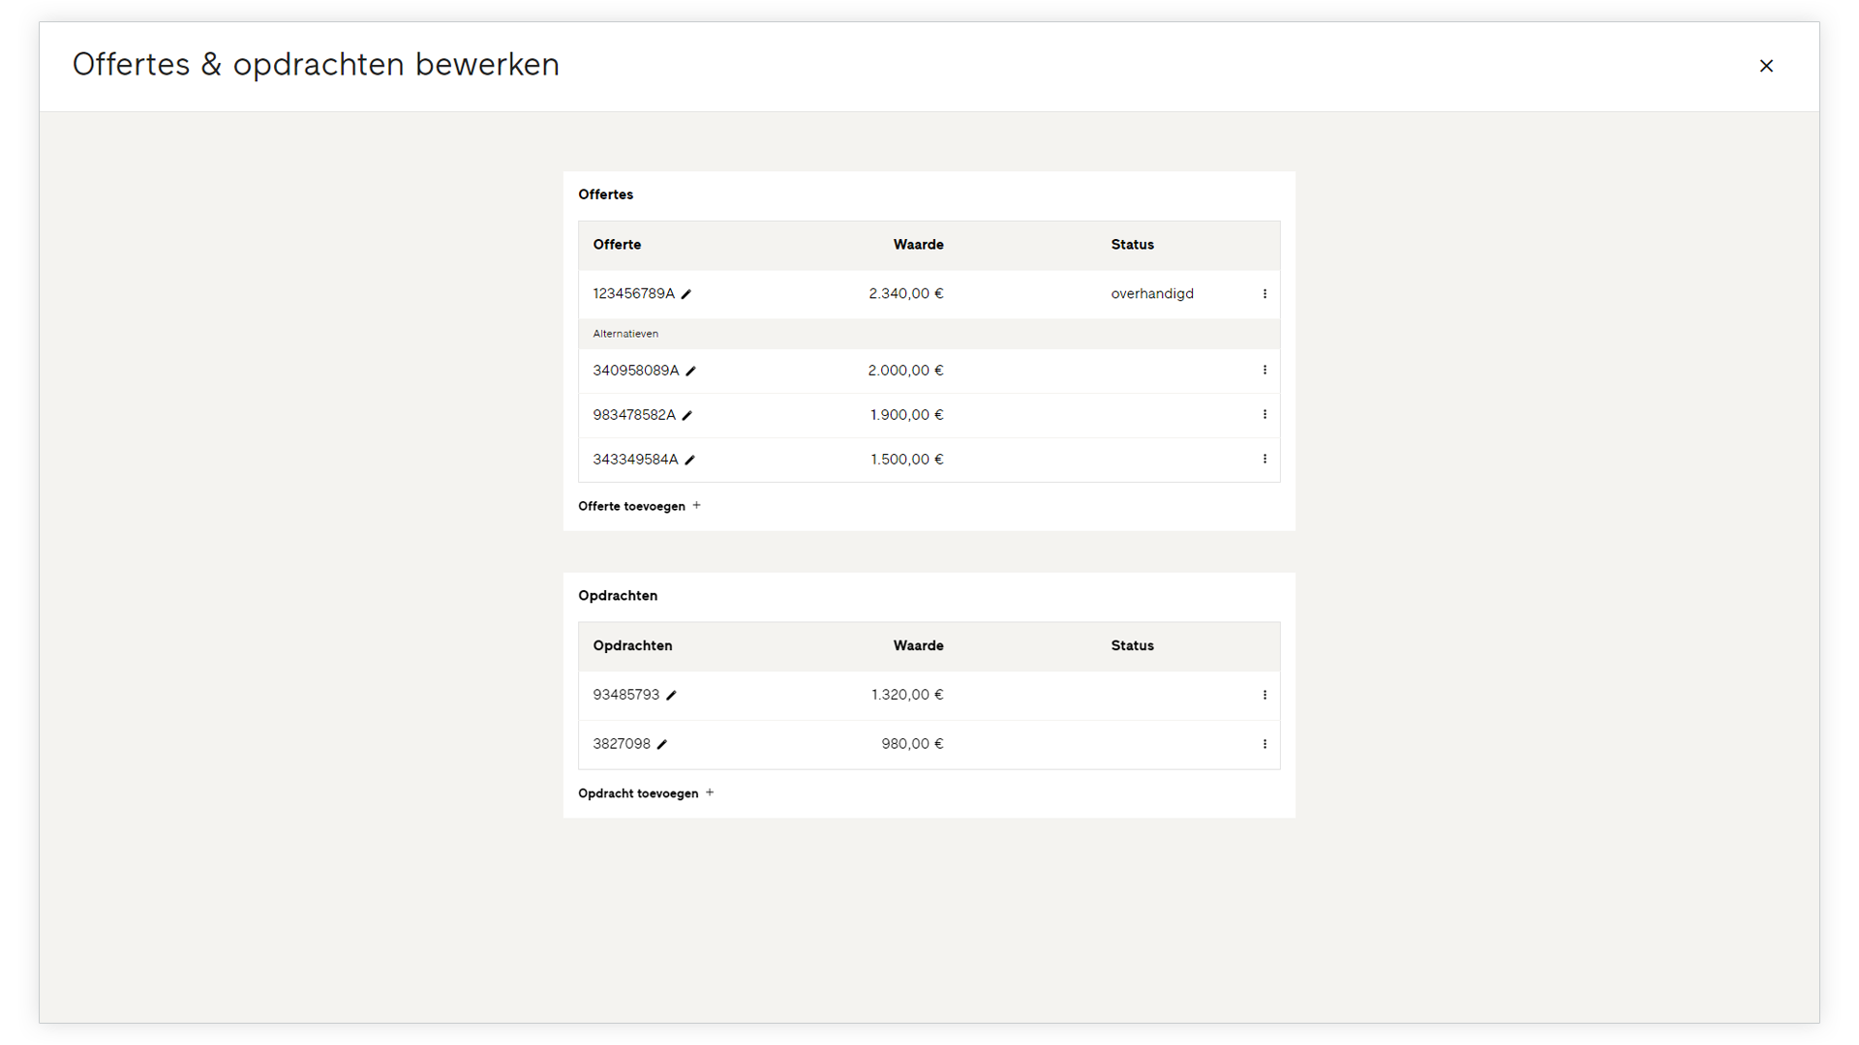
Task: Click the 1.320,00 € value
Action: [907, 695]
